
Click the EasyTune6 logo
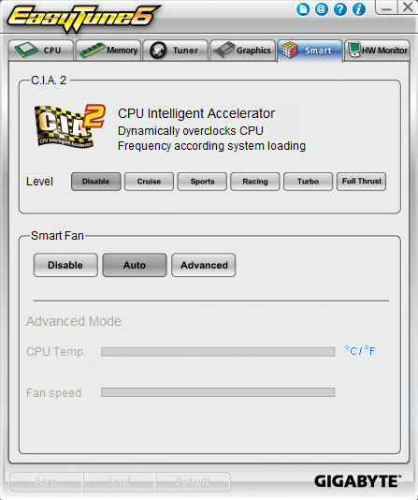[83, 18]
